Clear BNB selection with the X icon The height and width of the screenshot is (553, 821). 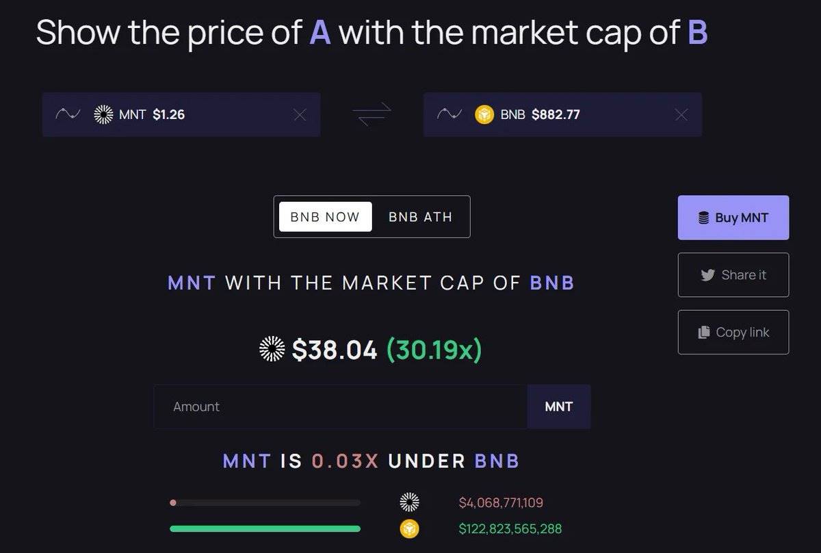[x=681, y=115]
